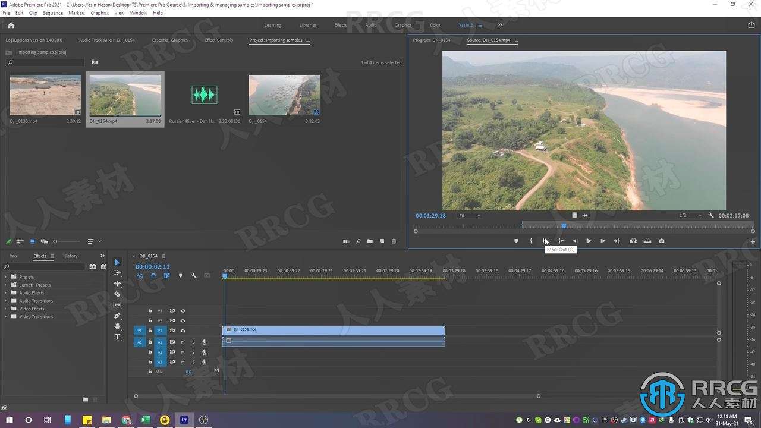Click Add Marker in timeline header
This screenshot has width=761, height=428.
click(180, 275)
